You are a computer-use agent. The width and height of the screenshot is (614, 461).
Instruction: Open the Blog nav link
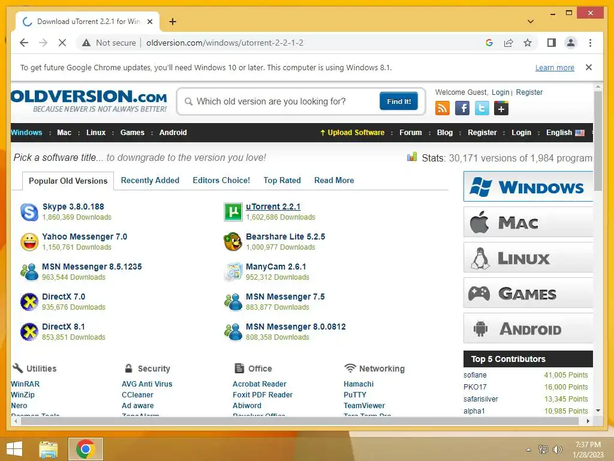(445, 133)
